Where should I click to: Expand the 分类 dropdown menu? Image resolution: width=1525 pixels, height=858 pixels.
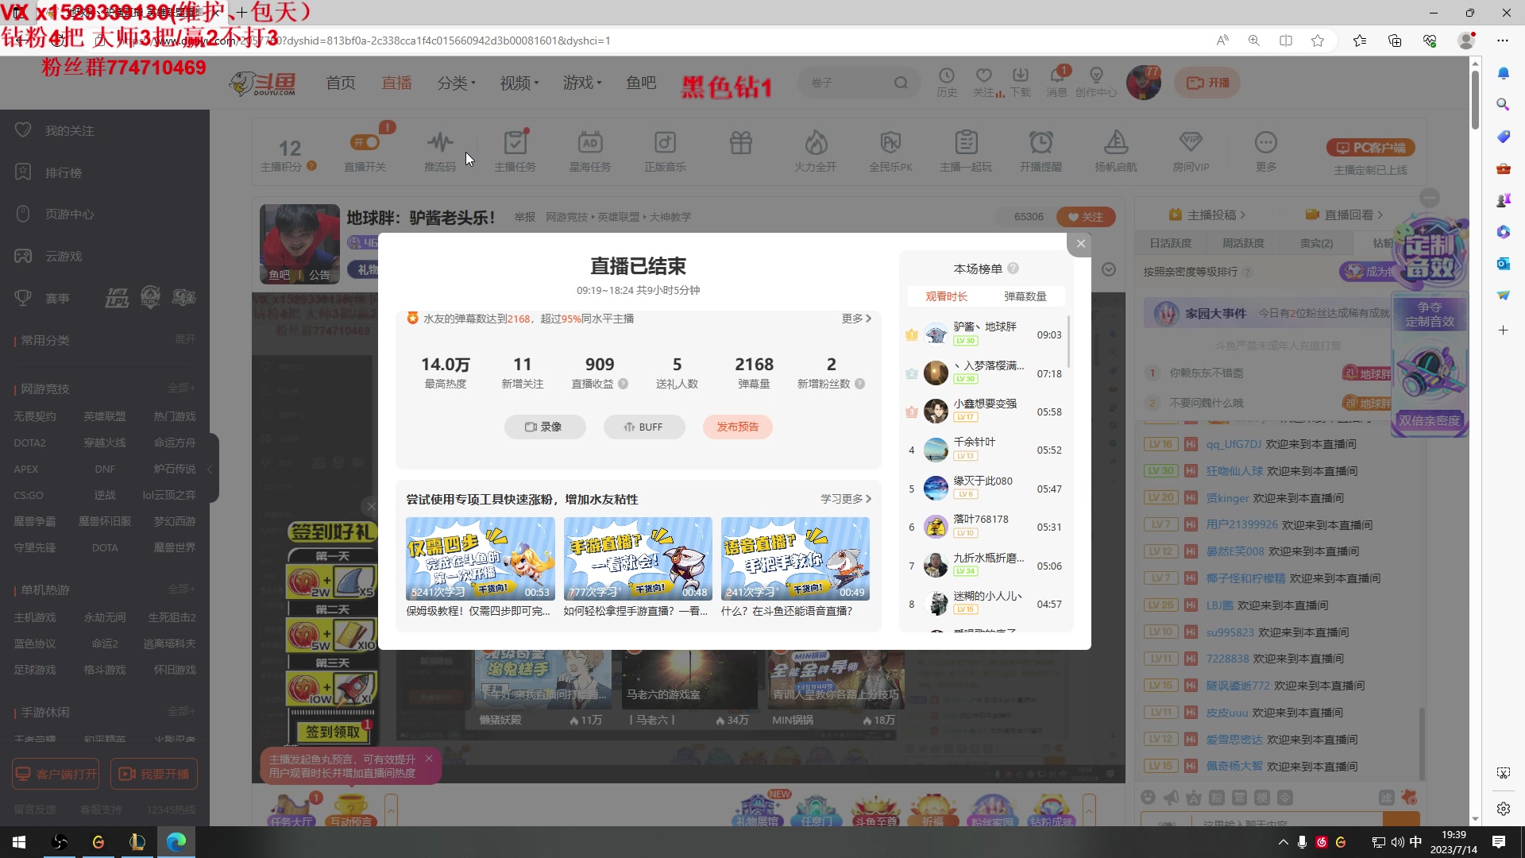click(456, 83)
